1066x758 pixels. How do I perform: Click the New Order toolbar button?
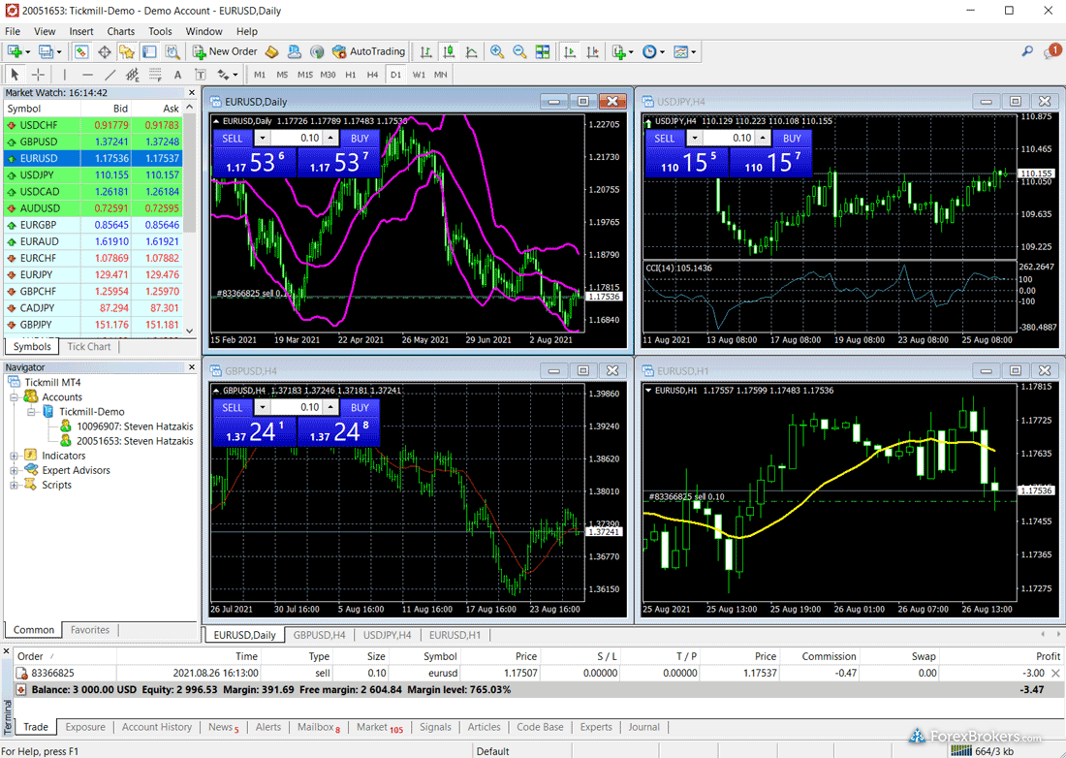click(x=225, y=51)
